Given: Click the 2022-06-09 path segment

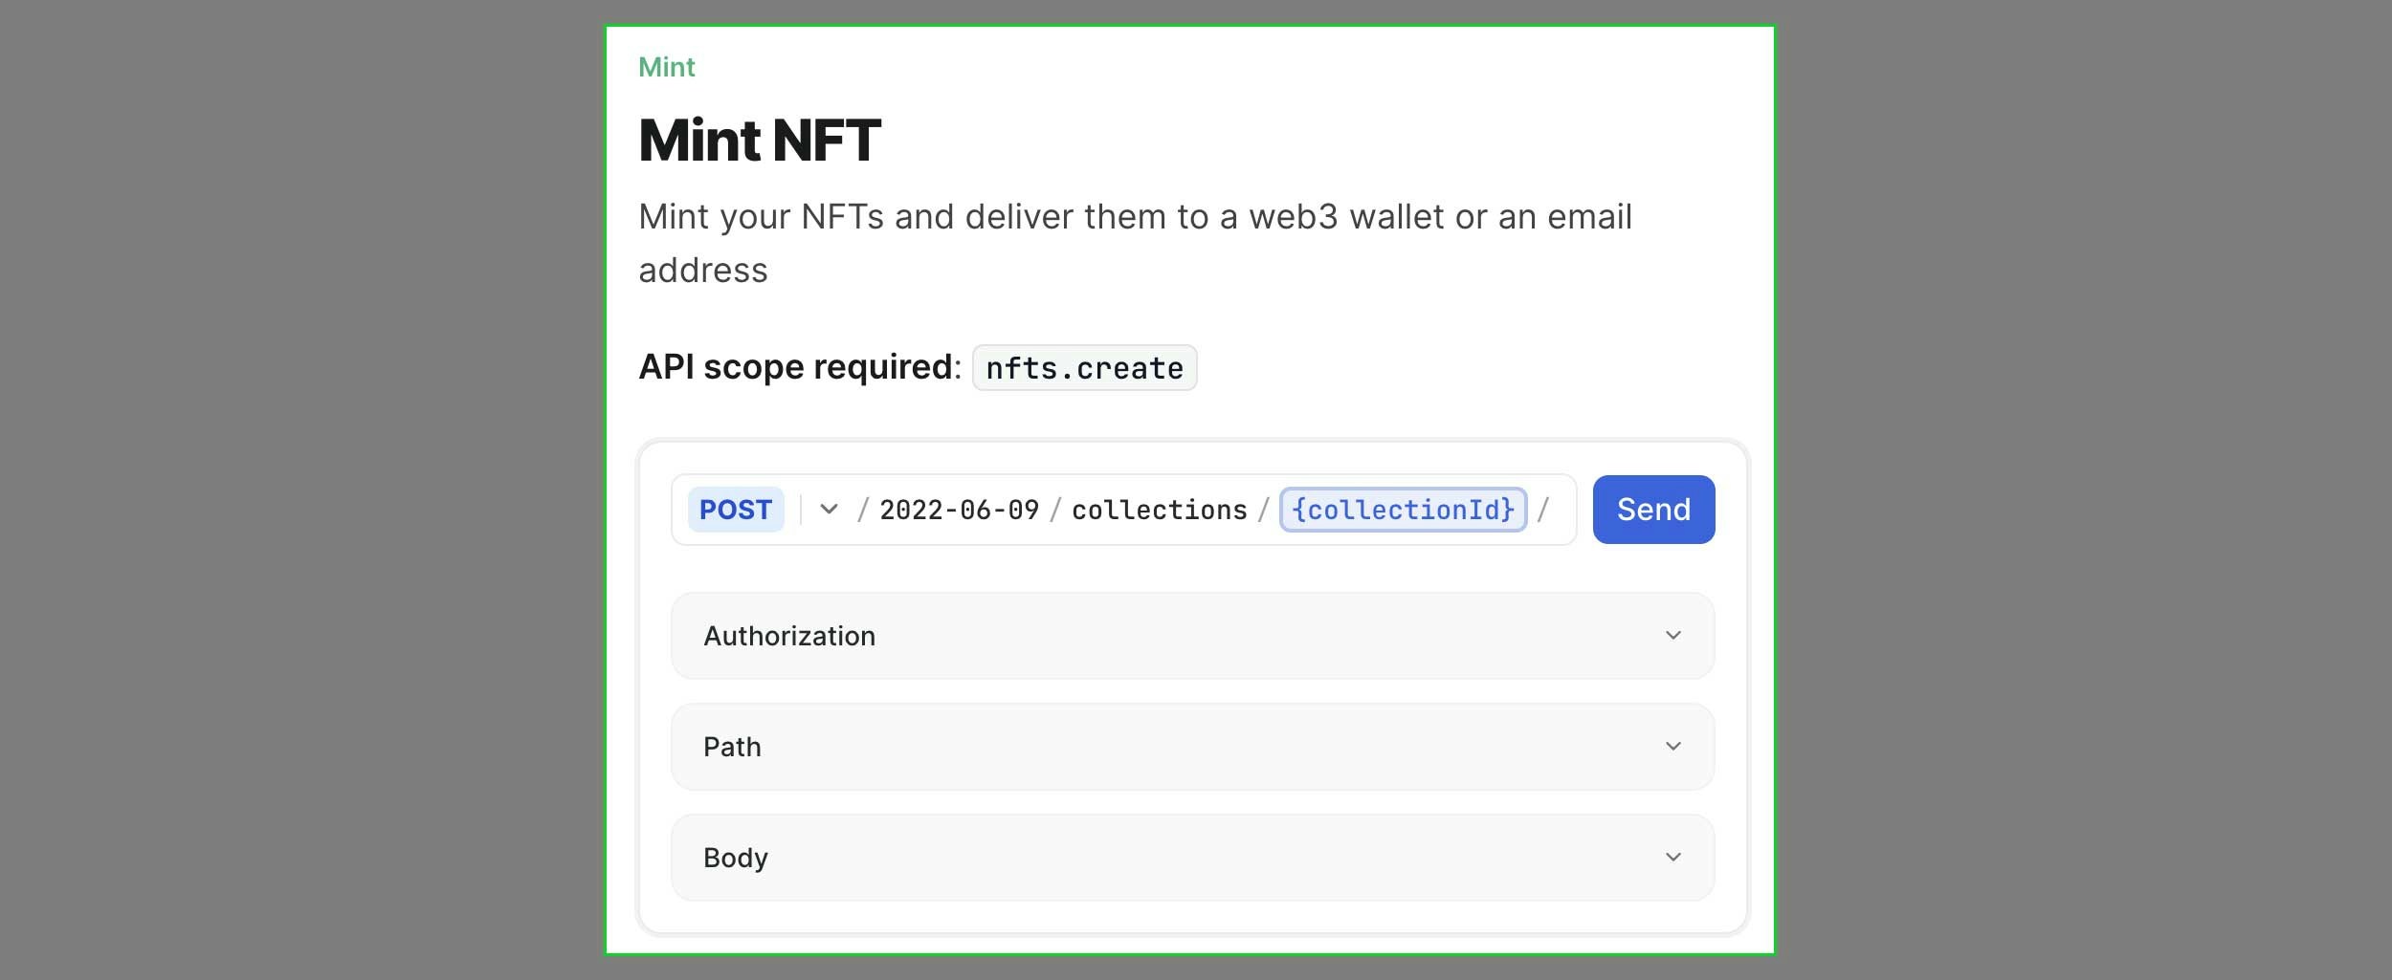Looking at the screenshot, I should (959, 510).
